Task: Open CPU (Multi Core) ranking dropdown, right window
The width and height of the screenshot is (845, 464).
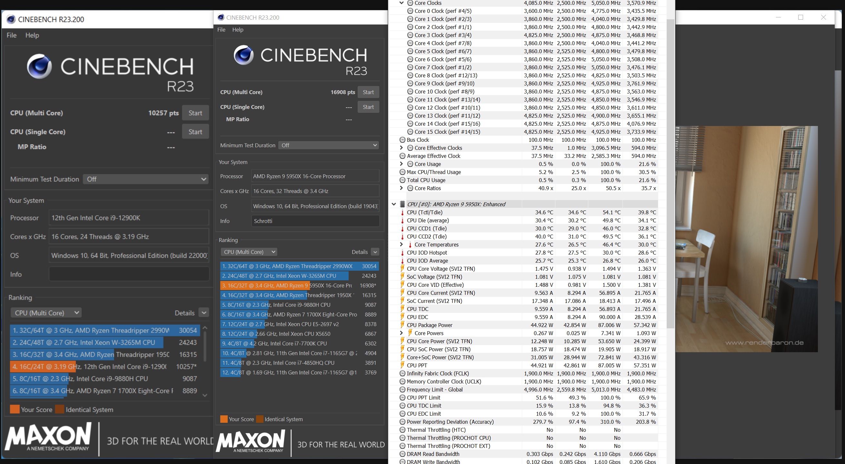Action: point(249,252)
